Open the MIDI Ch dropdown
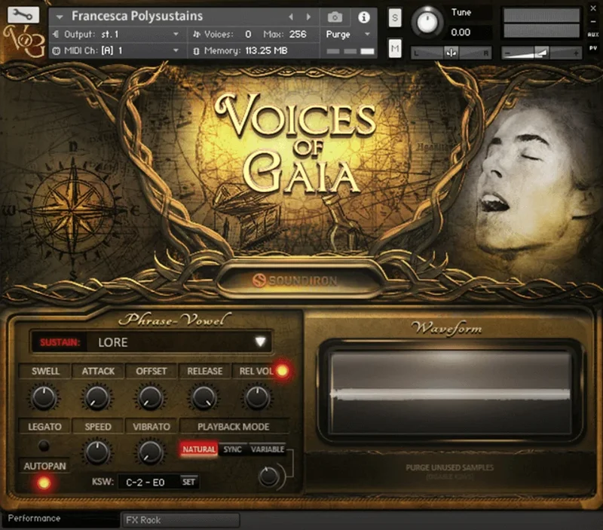The image size is (603, 530). (x=116, y=51)
